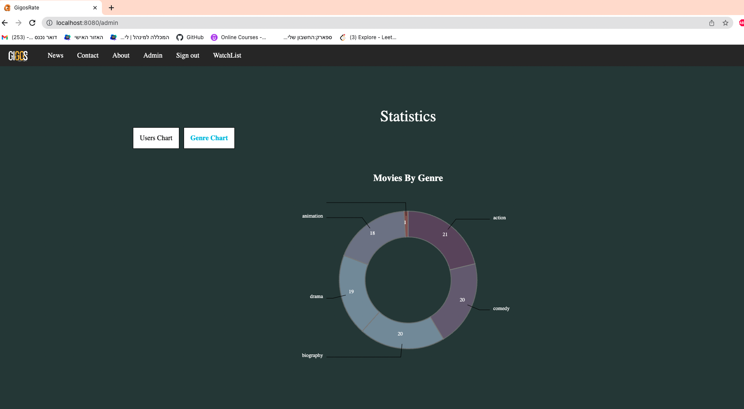
Task: Click the 'biography' chart label
Action: pos(312,356)
